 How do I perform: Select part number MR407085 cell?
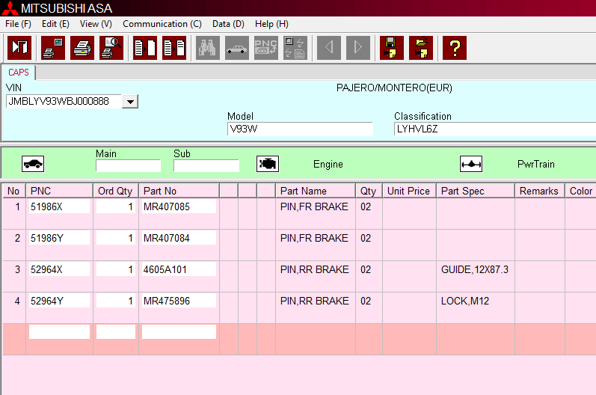(178, 206)
